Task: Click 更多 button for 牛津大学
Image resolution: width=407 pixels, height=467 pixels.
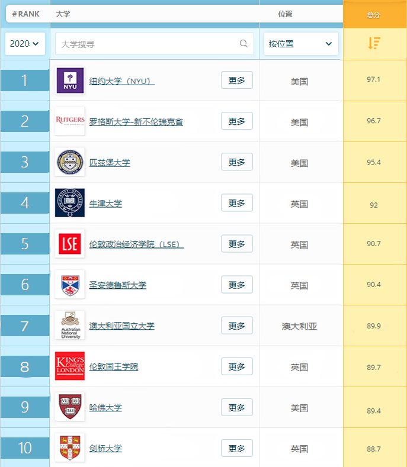Action: (x=237, y=203)
